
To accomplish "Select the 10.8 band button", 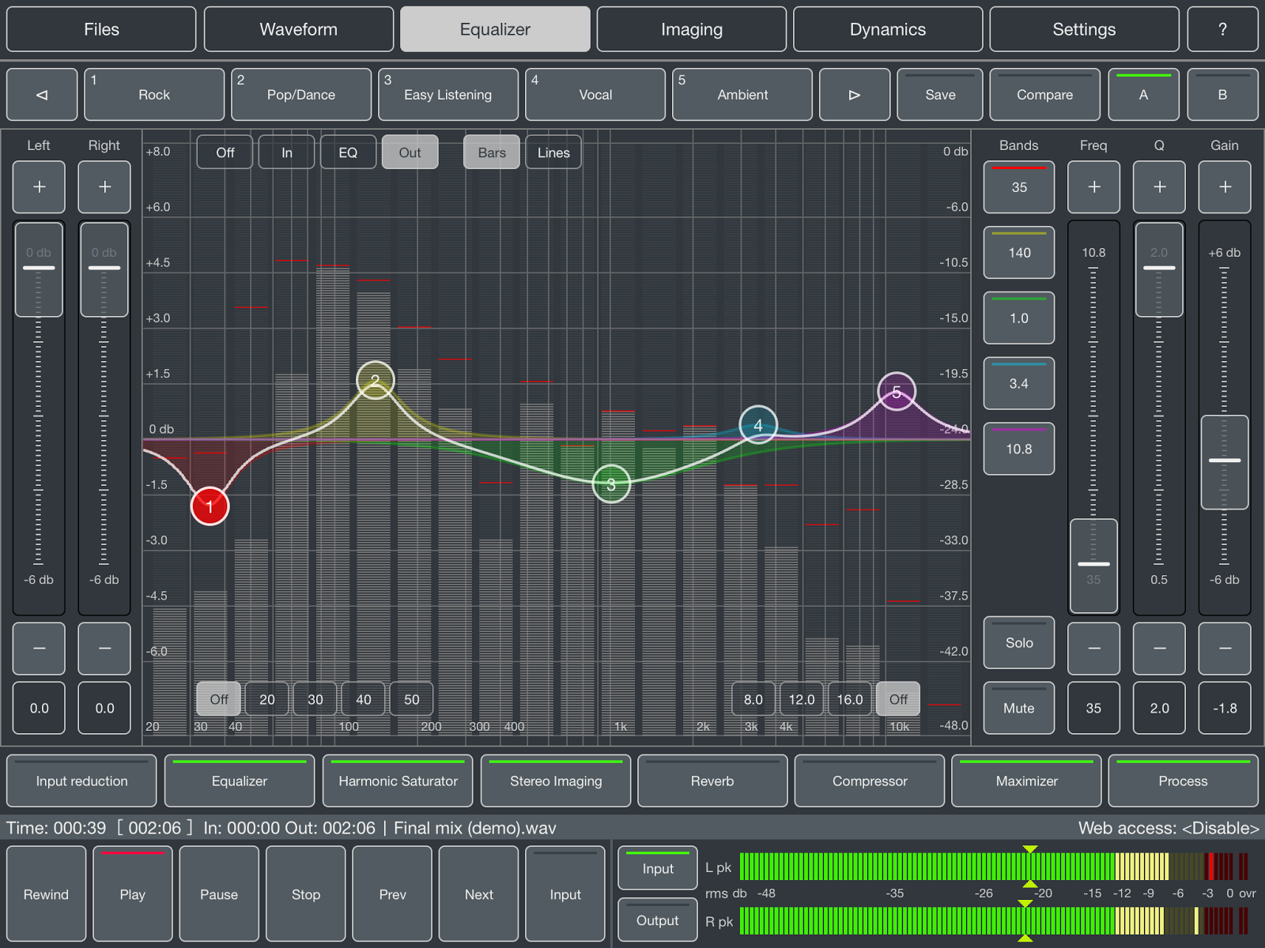I will click(1019, 450).
